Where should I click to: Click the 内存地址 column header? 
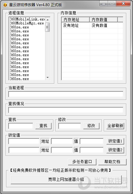coord(75,20)
